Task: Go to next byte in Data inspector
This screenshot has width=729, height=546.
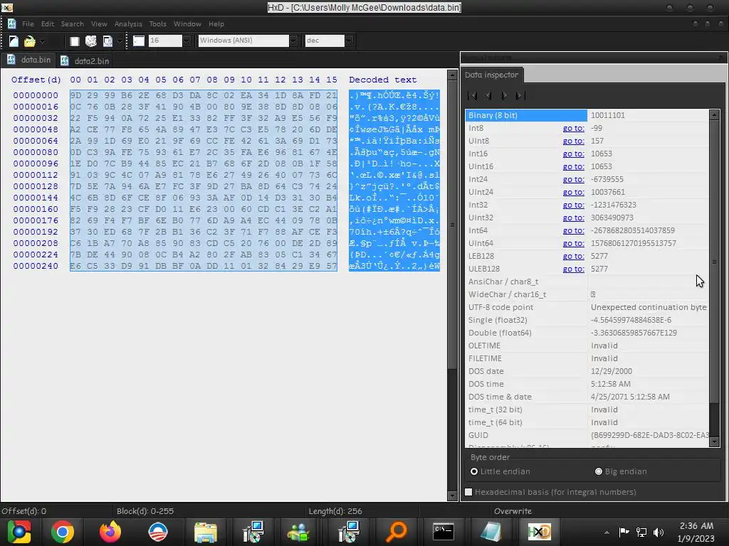Action: [x=504, y=96]
